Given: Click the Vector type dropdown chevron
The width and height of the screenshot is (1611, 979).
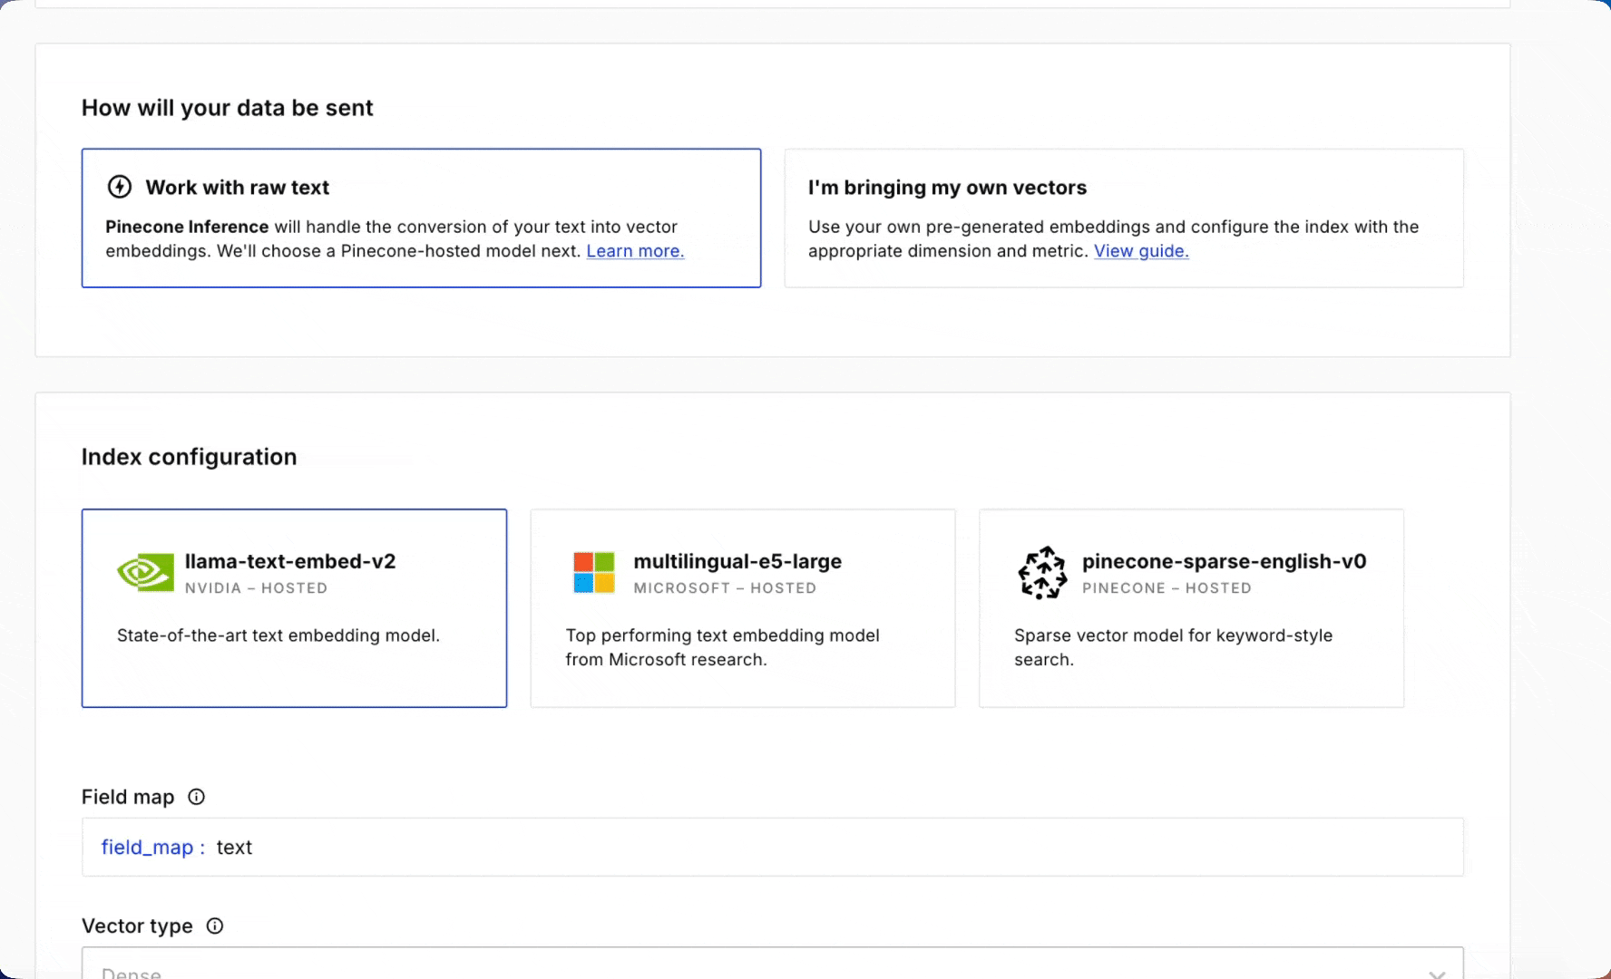Looking at the screenshot, I should [1437, 974].
